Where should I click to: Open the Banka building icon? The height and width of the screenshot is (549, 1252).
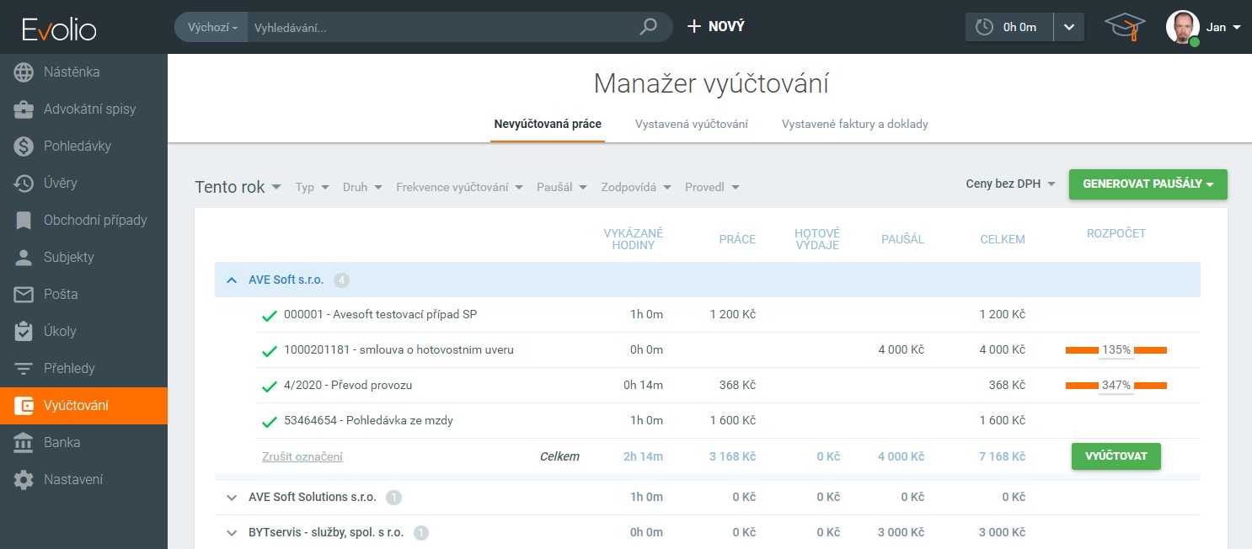point(24,443)
